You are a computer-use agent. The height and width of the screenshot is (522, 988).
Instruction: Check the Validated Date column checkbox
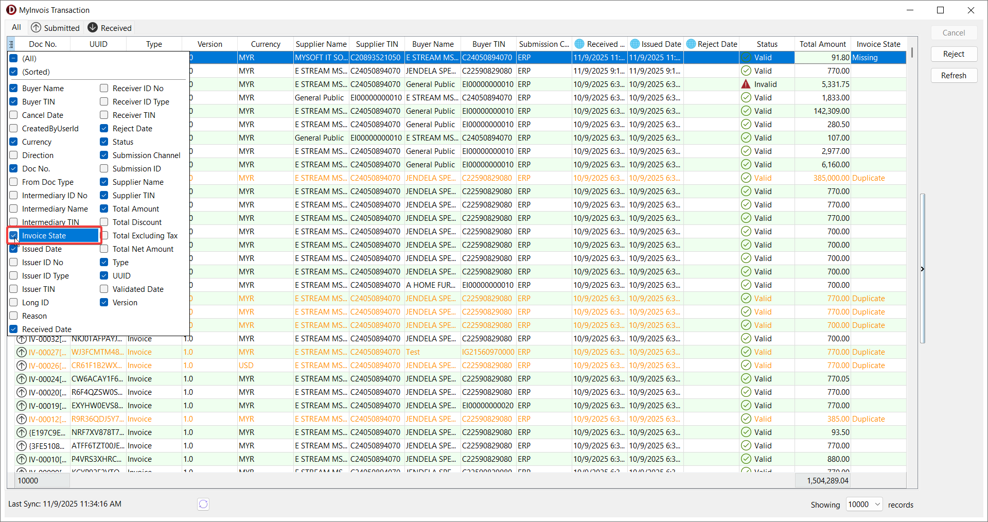click(104, 289)
